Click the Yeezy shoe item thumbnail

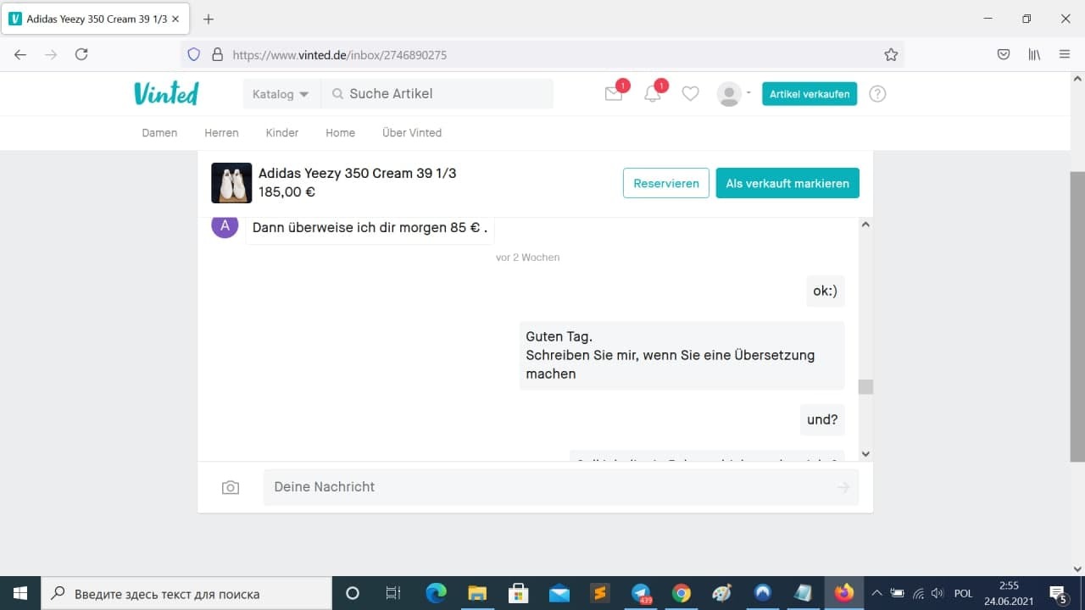[x=231, y=183]
